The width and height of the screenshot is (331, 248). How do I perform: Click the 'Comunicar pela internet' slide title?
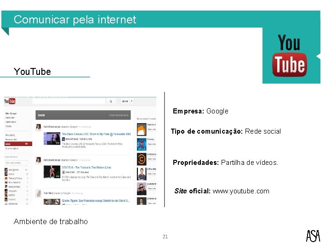click(x=75, y=20)
